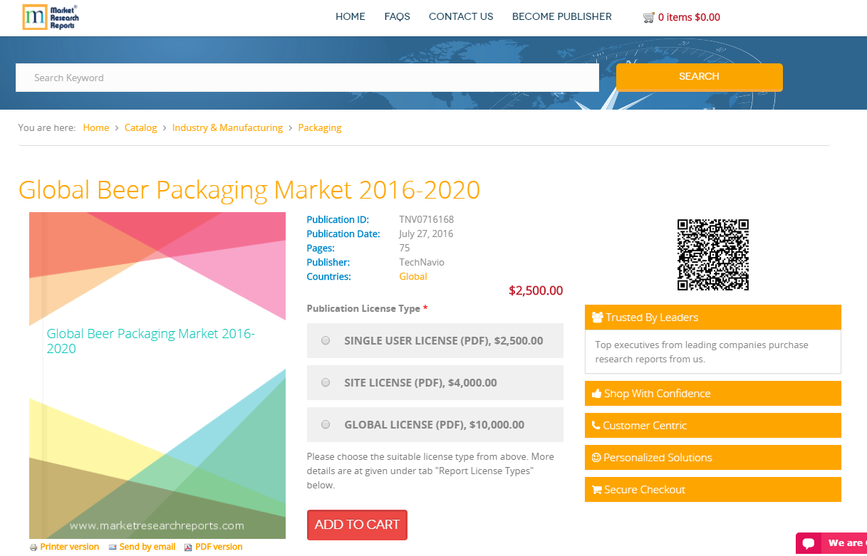Select the Single User License radio button
Screen dimensions: 867x556
coord(326,340)
